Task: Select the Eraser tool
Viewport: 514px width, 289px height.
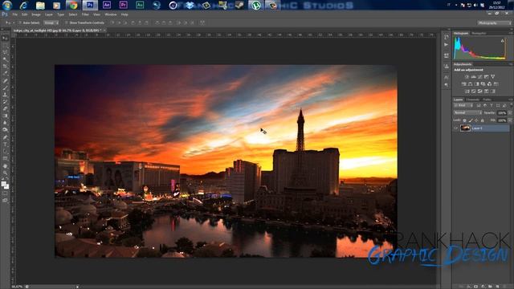Action: point(5,108)
